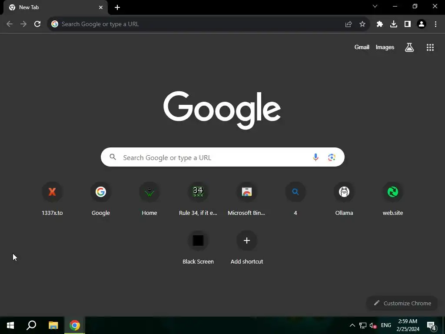This screenshot has height=334, width=445.
Task: Open Search Labs flask icon
Action: point(409,47)
